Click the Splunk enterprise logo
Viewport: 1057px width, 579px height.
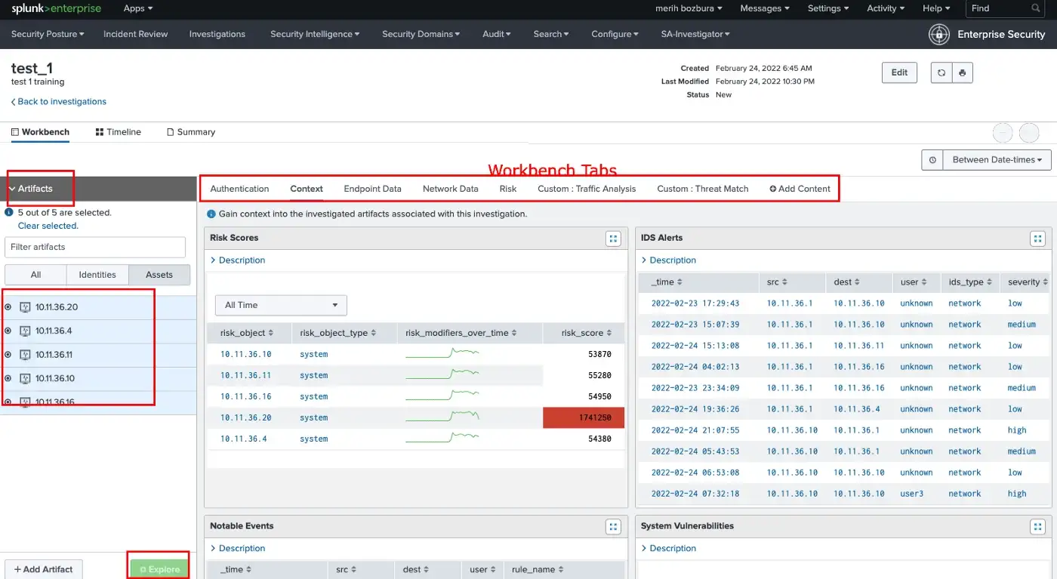55,8
